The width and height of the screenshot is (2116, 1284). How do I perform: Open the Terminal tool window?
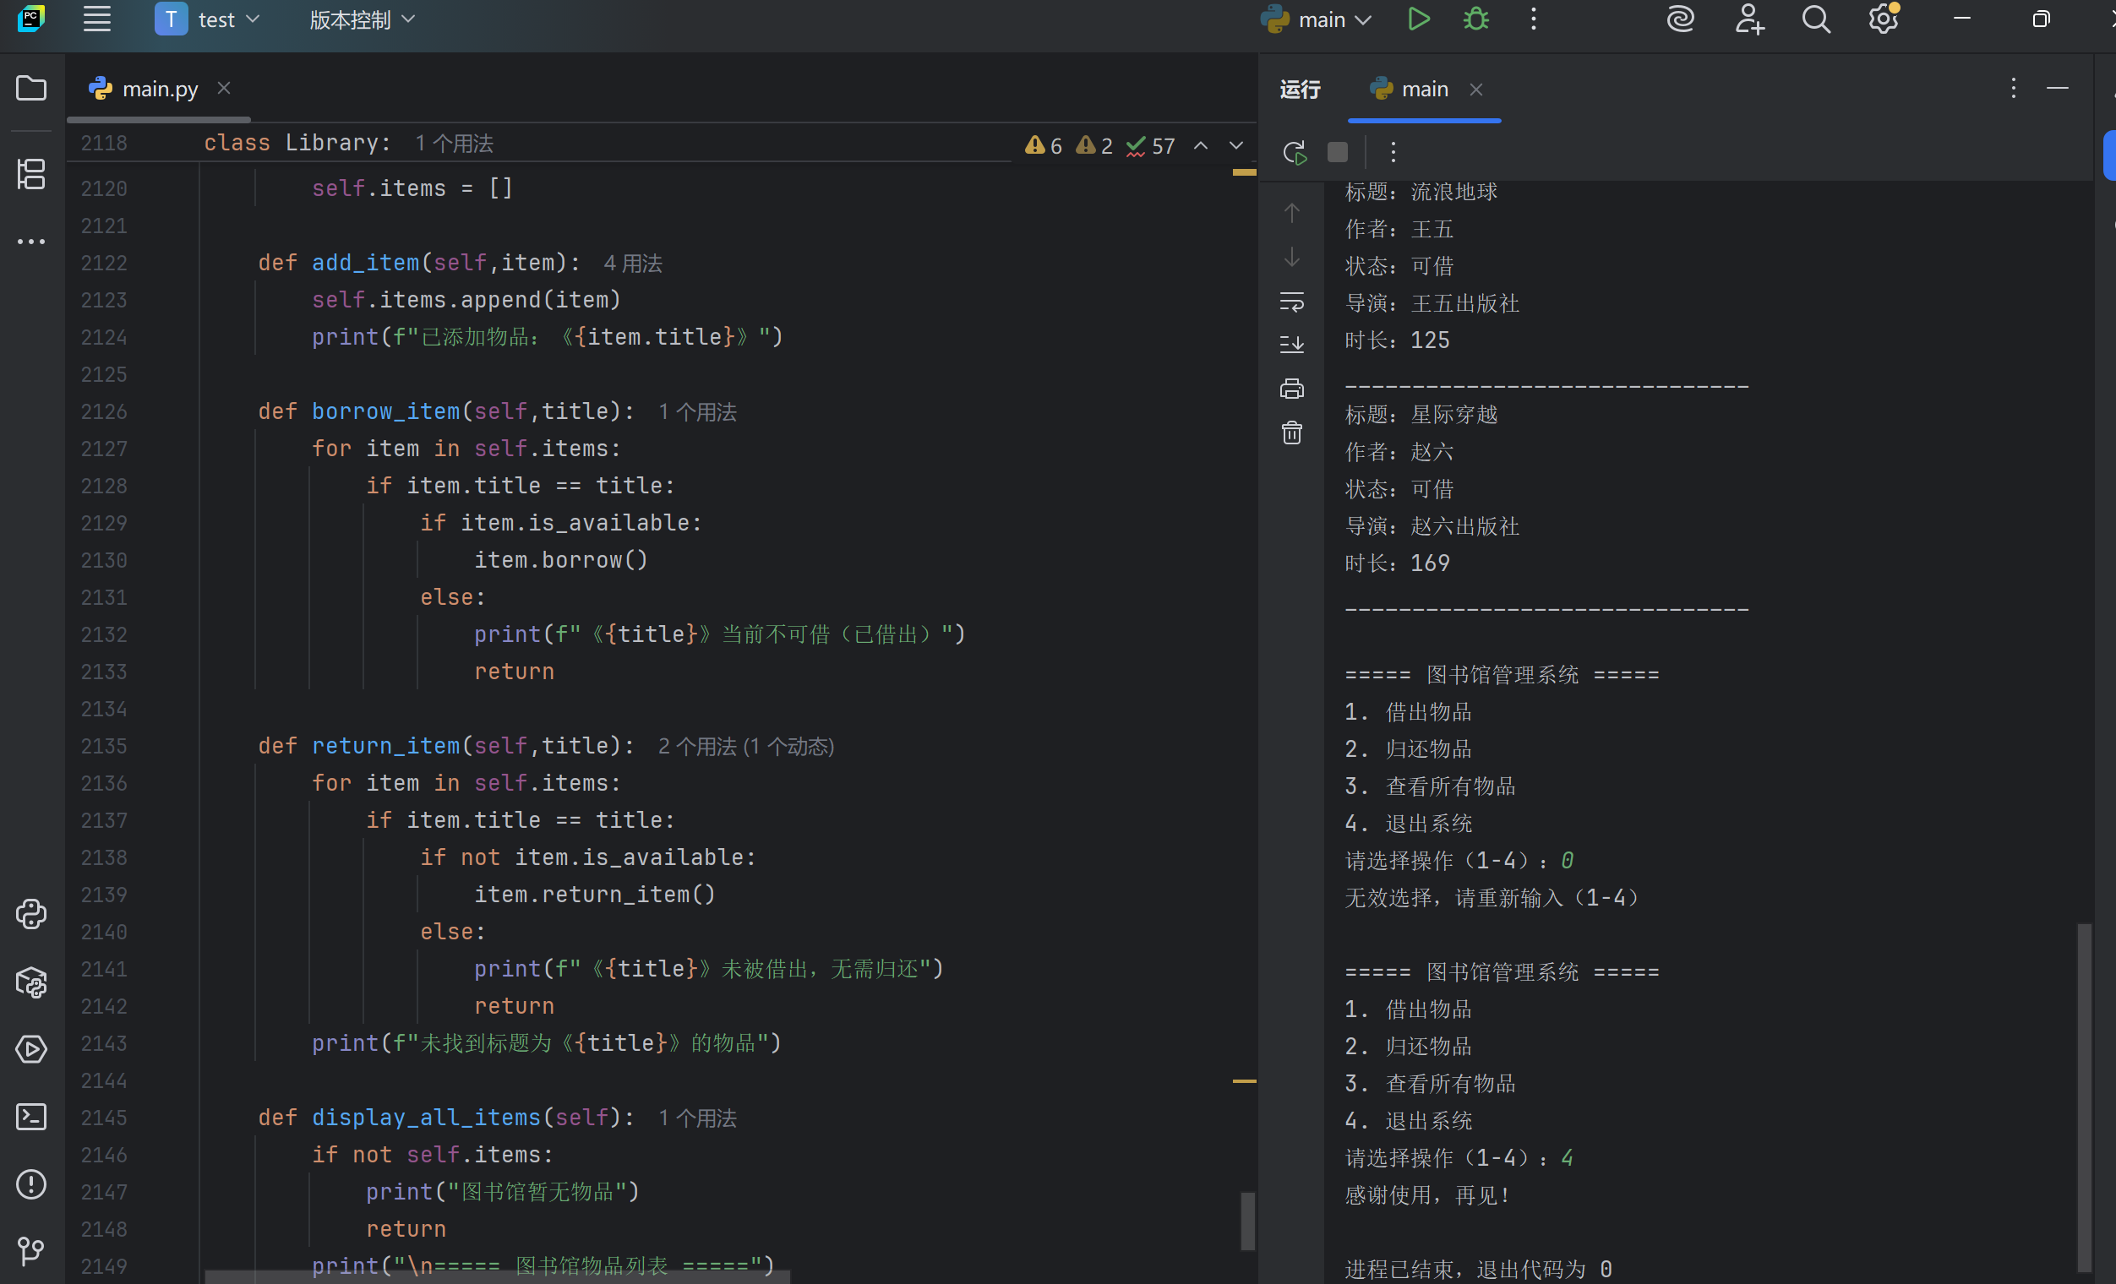point(32,1117)
